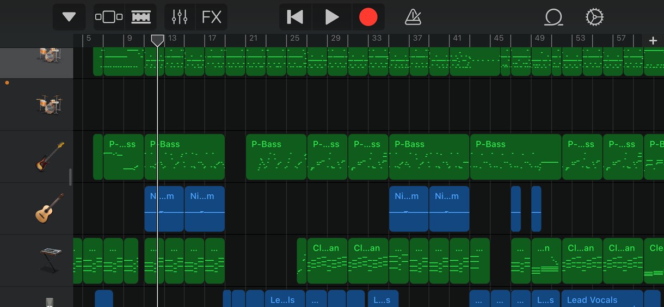
Task: Tap bar 53 on the ruler
Action: [581, 38]
